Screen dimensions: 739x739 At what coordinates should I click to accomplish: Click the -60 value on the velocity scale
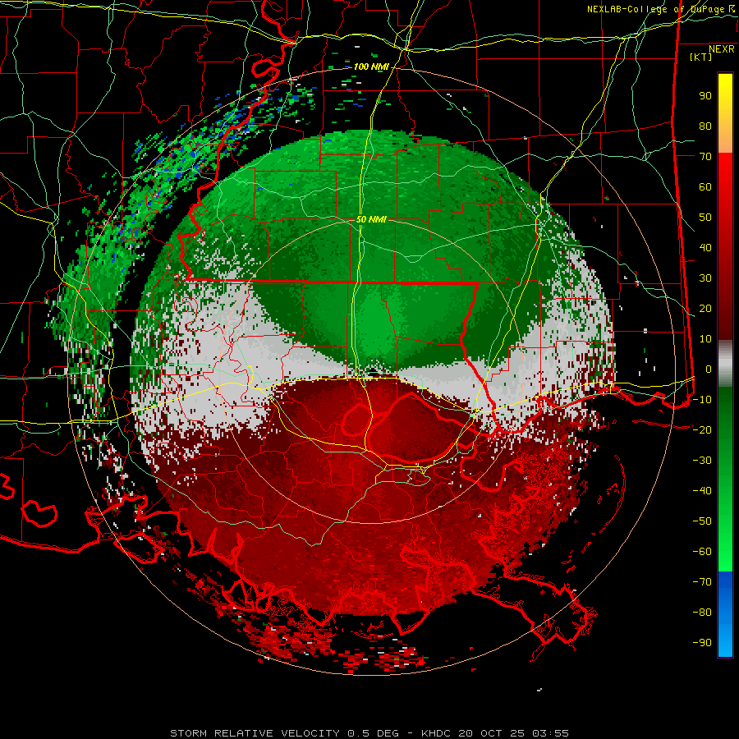click(702, 552)
